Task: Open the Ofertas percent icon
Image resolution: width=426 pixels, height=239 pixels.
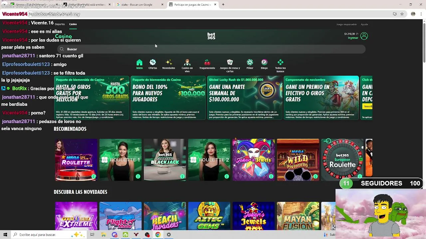Action: tap(153, 62)
